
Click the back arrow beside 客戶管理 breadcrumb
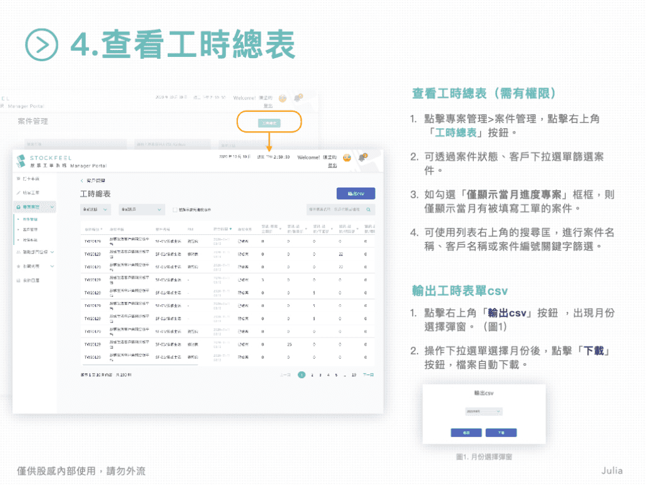pos(81,180)
